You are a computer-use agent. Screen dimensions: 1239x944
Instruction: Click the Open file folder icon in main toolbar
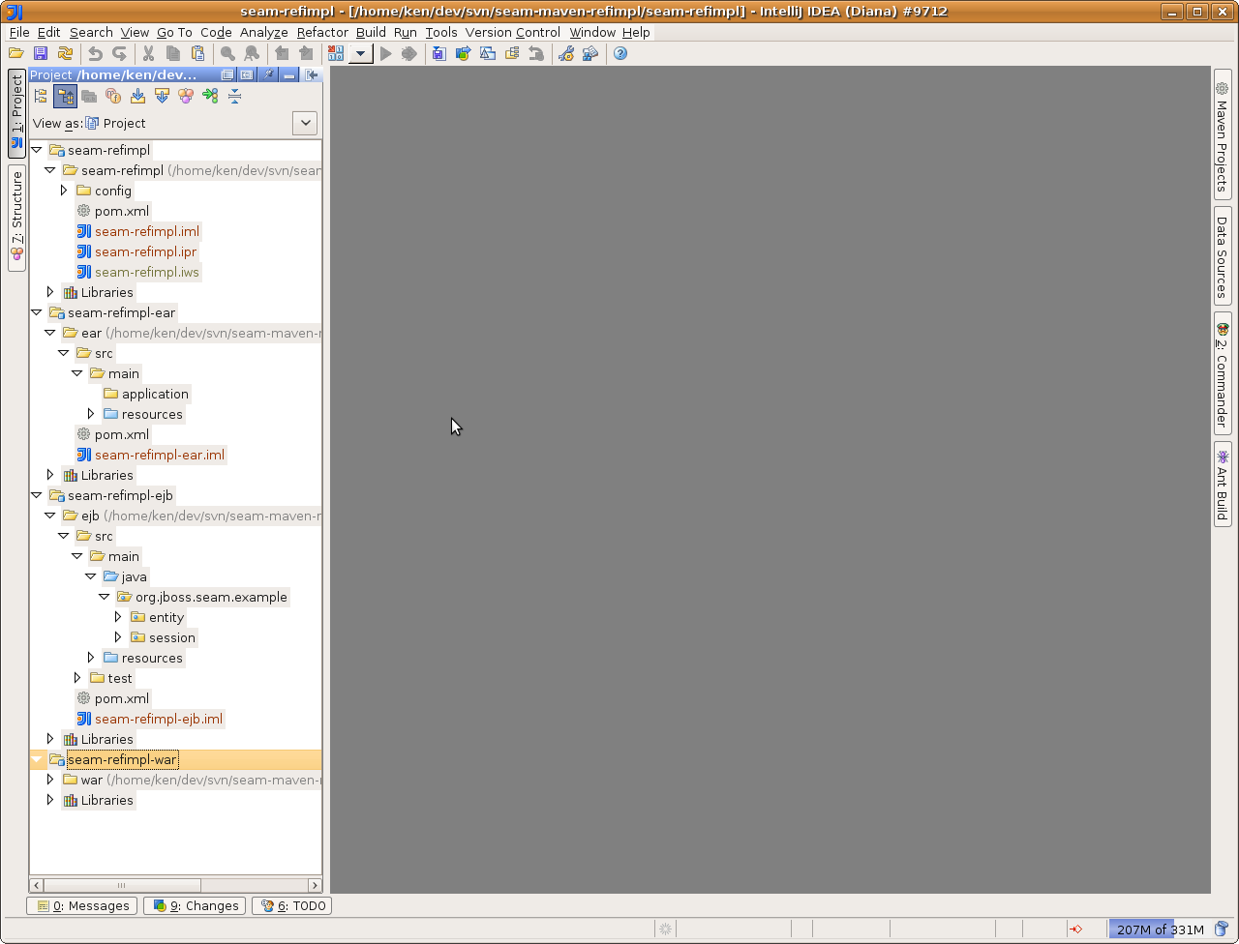(16, 54)
